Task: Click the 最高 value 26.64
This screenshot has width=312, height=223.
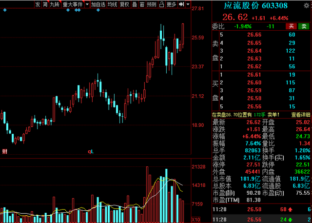Action: (303, 129)
